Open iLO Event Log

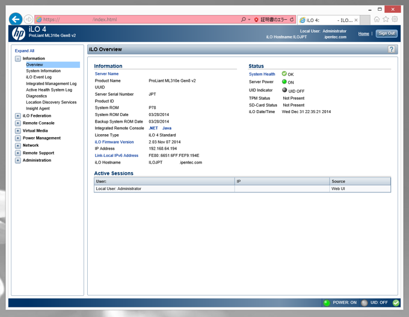pyautogui.click(x=38, y=77)
